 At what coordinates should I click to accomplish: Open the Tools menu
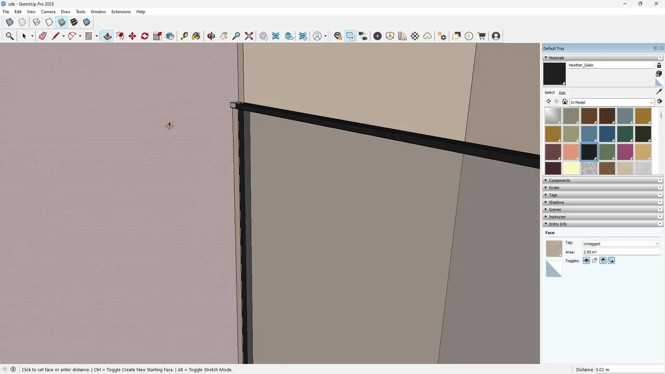81,11
